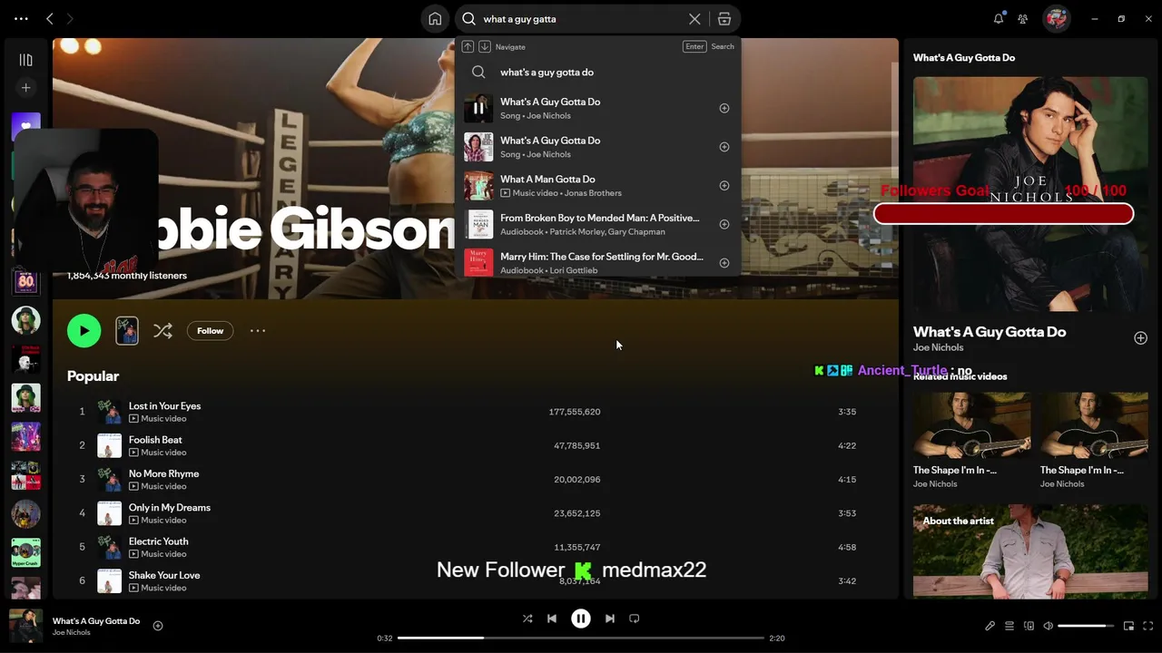Play Only in My Dreams track

pos(82,513)
